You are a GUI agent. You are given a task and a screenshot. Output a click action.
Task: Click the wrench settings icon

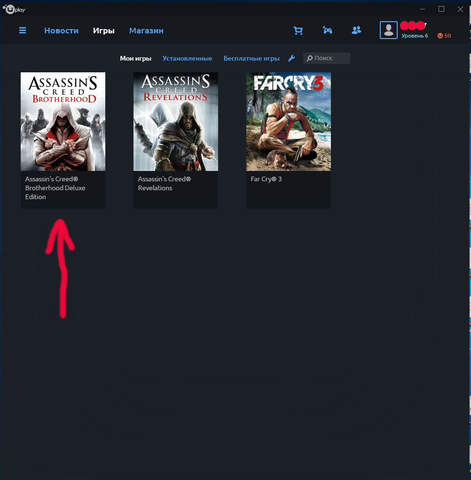(x=291, y=58)
